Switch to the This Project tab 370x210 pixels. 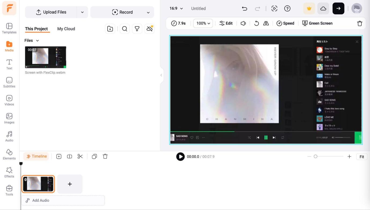pos(36,29)
